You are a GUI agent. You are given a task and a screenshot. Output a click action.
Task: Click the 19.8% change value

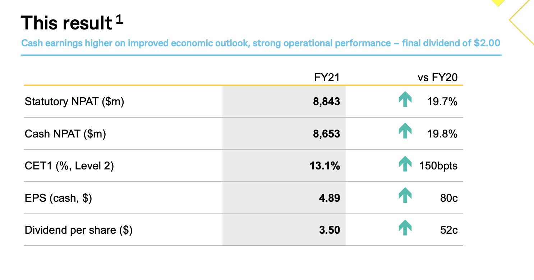click(x=442, y=134)
